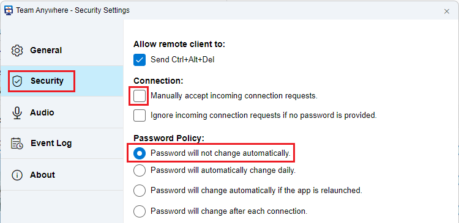The height and width of the screenshot is (223, 459).
Task: Select the Security tab label
Action: pyautogui.click(x=47, y=81)
